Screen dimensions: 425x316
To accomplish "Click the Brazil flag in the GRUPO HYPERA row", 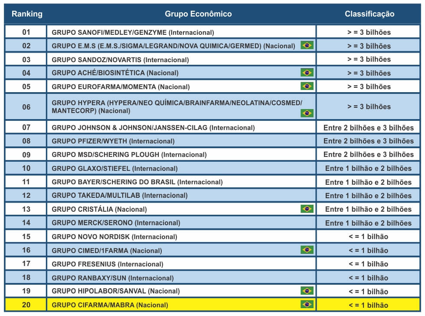I will [307, 113].
